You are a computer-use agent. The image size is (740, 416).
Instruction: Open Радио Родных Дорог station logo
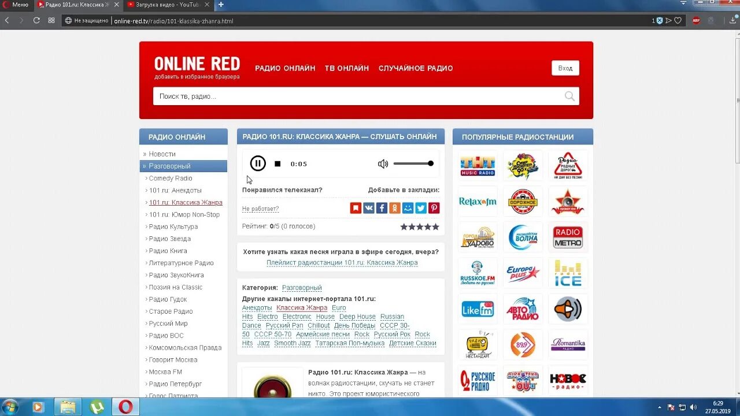[568, 165]
